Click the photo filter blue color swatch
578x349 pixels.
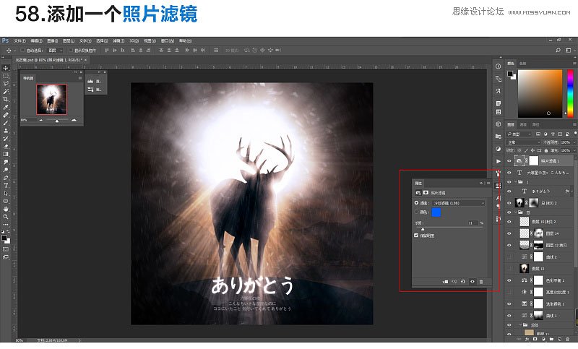click(436, 212)
